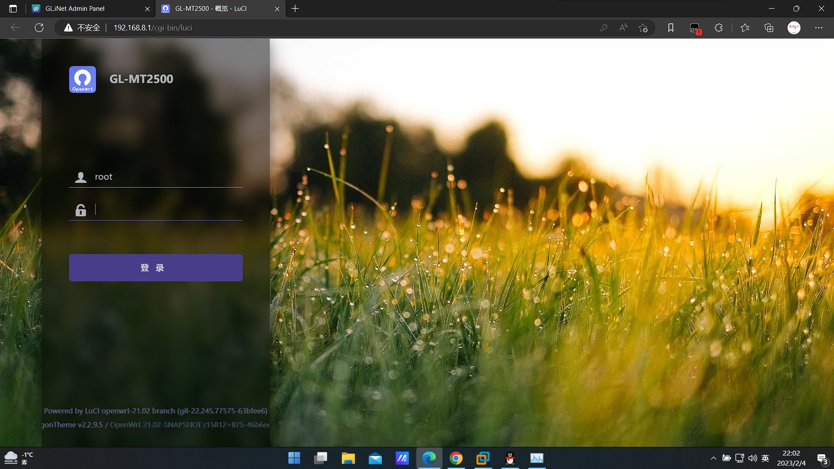Click the password manager key icon
834x469 pixels.
(x=603, y=28)
